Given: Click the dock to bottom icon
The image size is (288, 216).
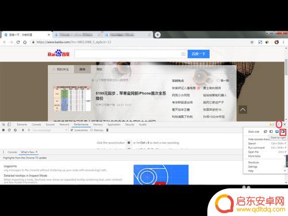Looking at the screenshot, I should click(277, 131).
